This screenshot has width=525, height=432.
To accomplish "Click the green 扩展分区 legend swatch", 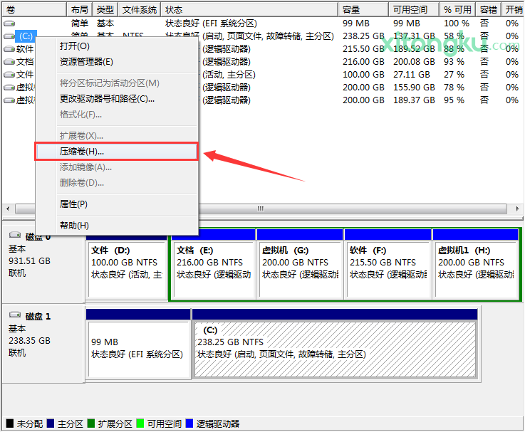I will pos(92,423).
